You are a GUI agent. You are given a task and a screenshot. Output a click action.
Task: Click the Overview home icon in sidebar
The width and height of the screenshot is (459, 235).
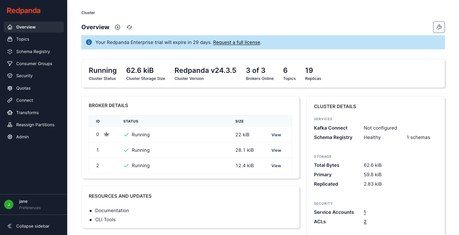(x=10, y=27)
